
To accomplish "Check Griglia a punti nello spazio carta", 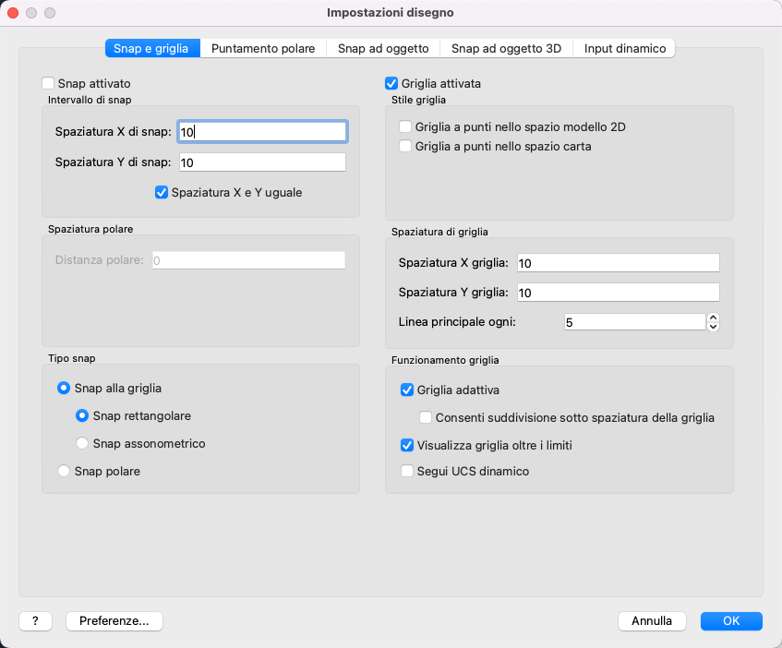I will click(405, 146).
